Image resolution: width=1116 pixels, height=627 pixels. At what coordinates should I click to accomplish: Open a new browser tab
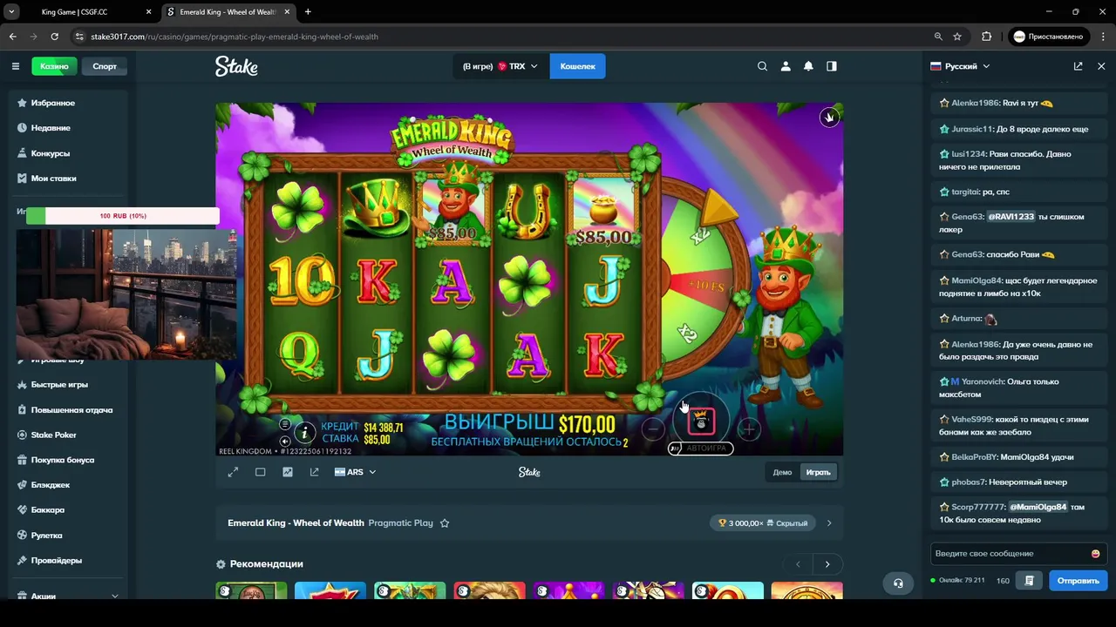point(308,12)
